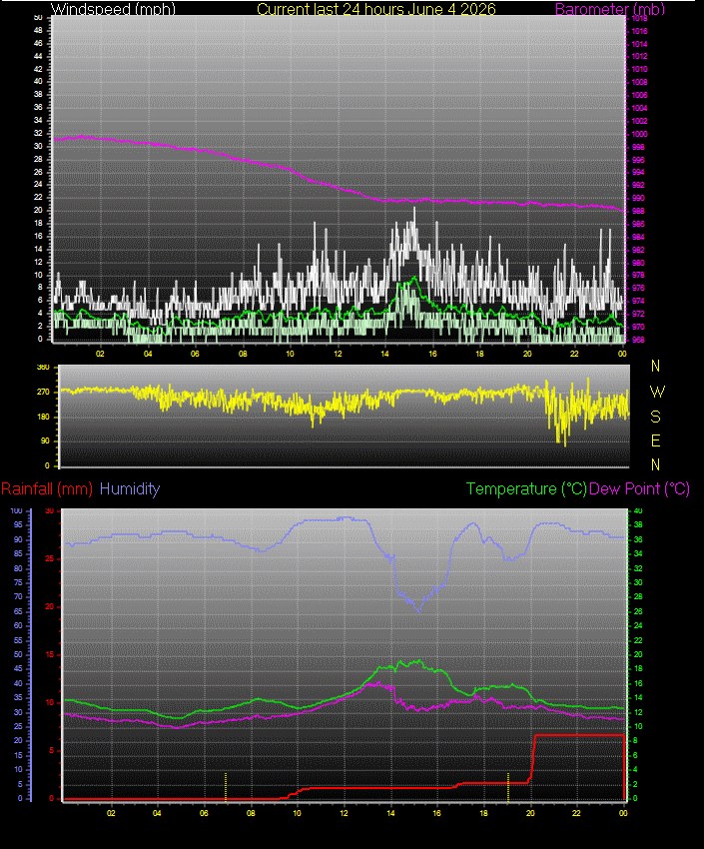Click the 180 value on wind direction axis
Viewport: 704px width, 849px height.
point(43,417)
